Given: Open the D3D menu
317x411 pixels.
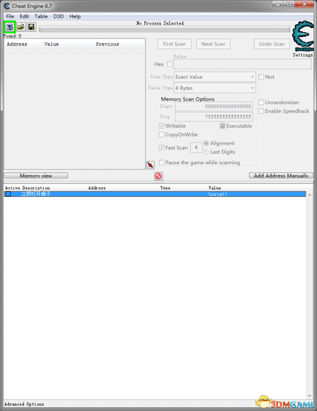Looking at the screenshot, I should pyautogui.click(x=58, y=16).
